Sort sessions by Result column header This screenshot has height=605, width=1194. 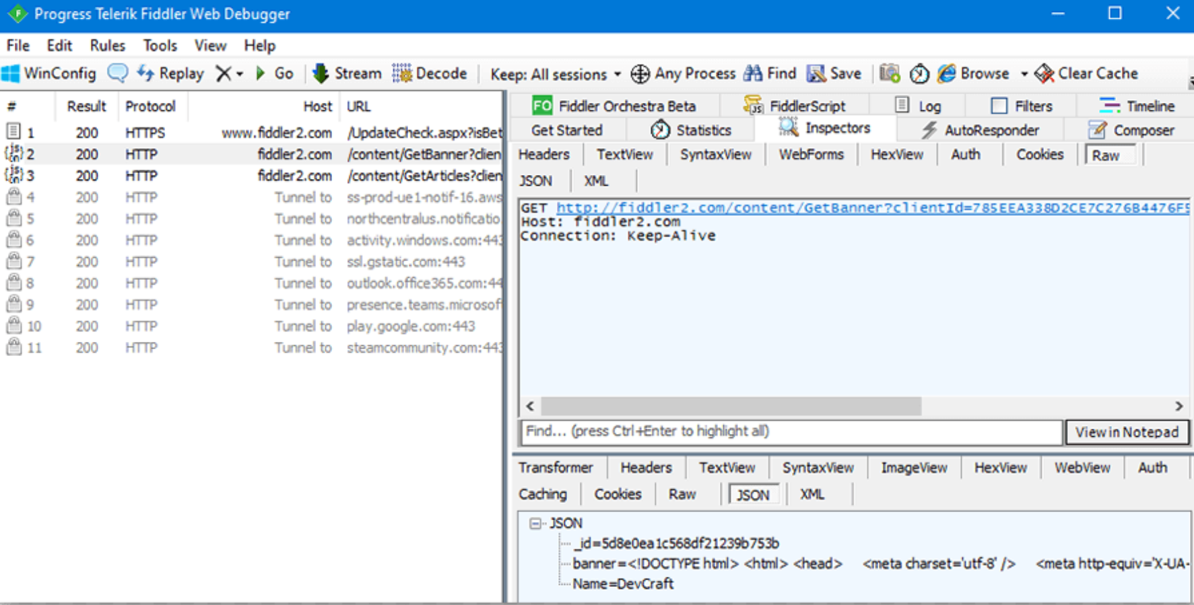(86, 106)
